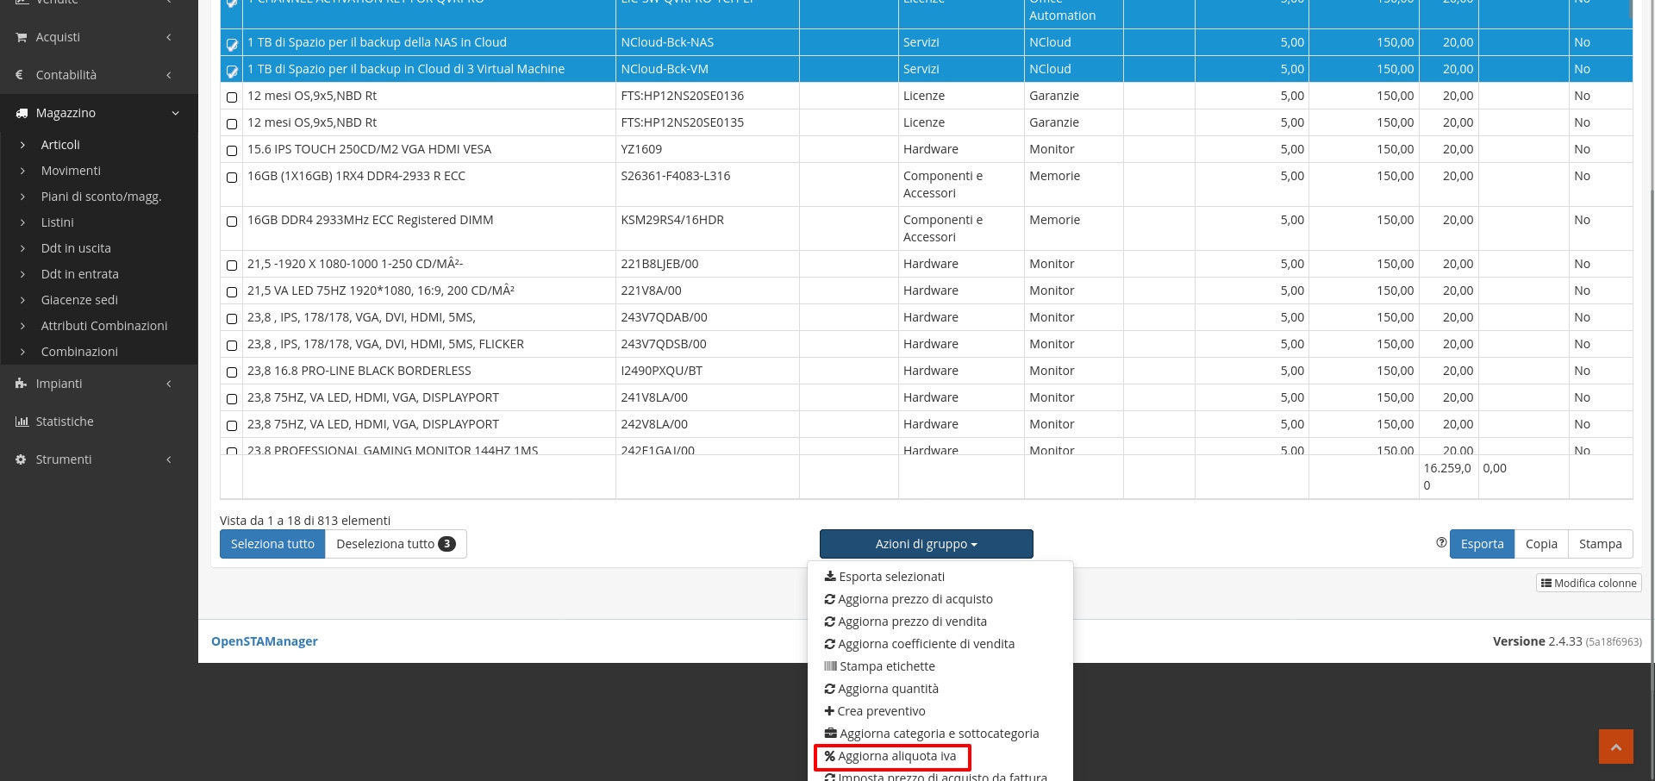Click the truck Magazzino icon
Screen dimensions: 1655x781
pyautogui.click(x=22, y=113)
